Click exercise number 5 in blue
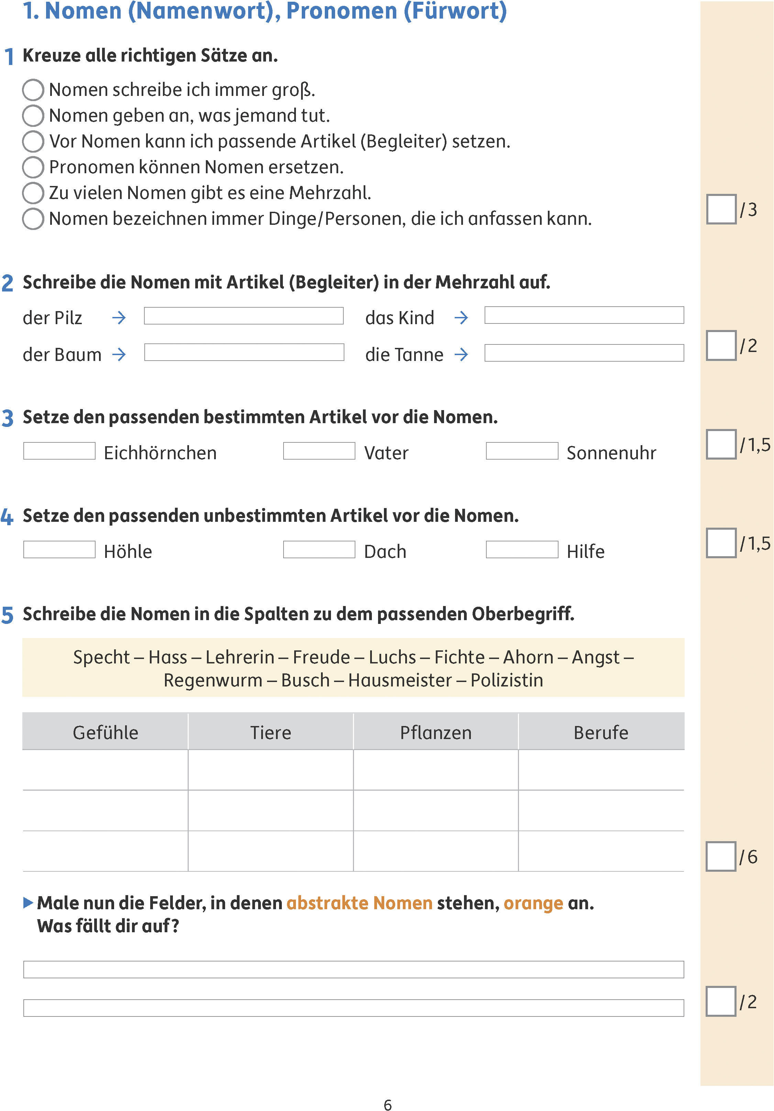 7,615
